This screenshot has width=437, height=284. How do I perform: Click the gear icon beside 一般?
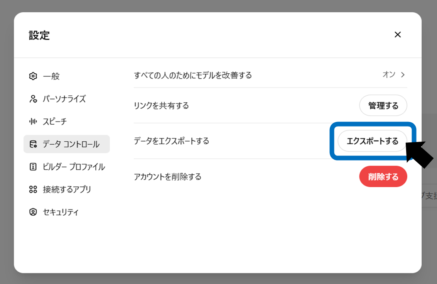tap(33, 76)
